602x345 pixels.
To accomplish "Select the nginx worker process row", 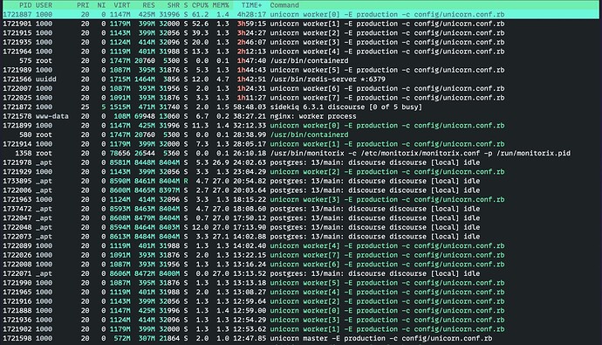I will 301,116.
